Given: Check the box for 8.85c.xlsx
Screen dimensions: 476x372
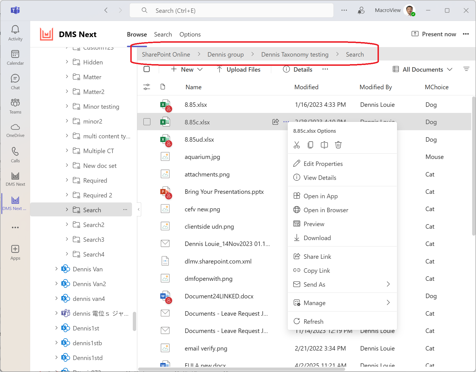Looking at the screenshot, I should [x=147, y=122].
